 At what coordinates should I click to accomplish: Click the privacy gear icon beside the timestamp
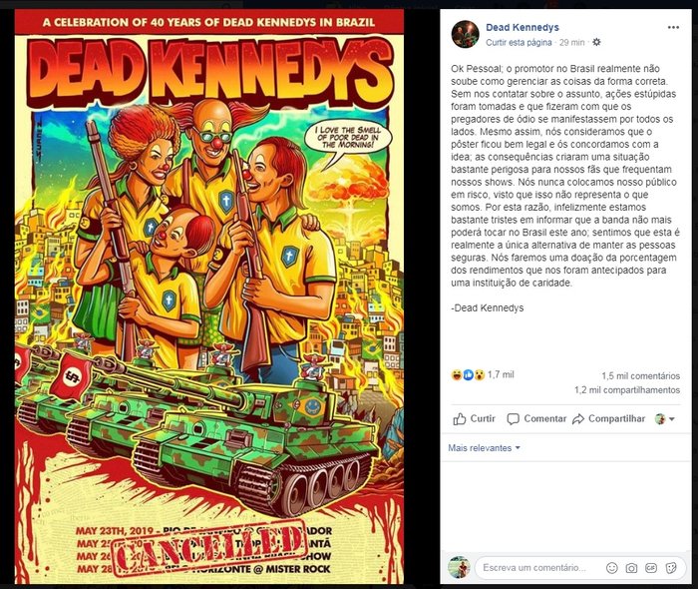pyautogui.click(x=596, y=42)
